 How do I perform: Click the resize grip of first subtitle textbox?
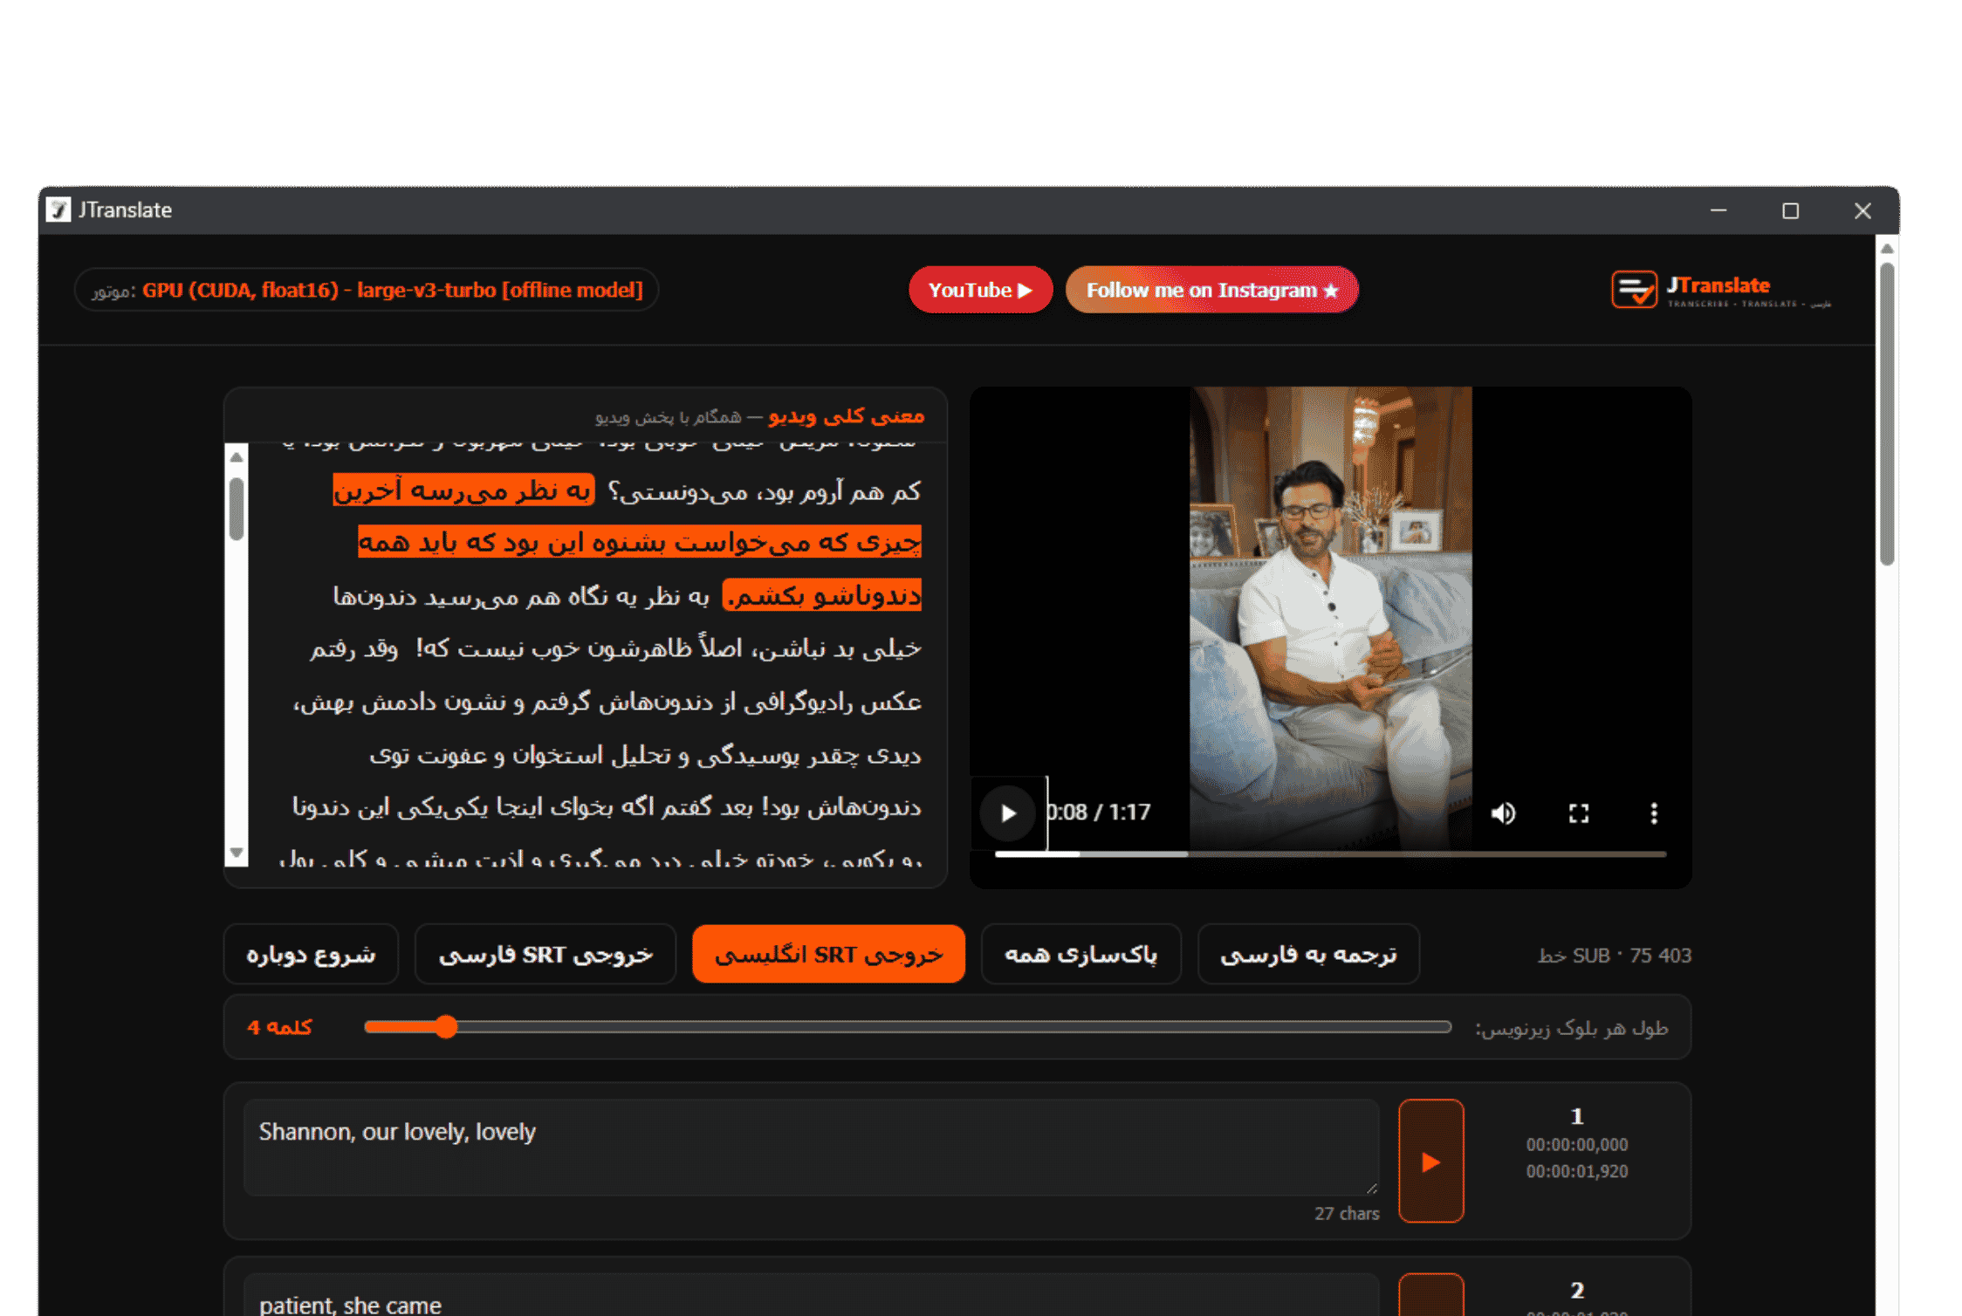pos(1372,1189)
